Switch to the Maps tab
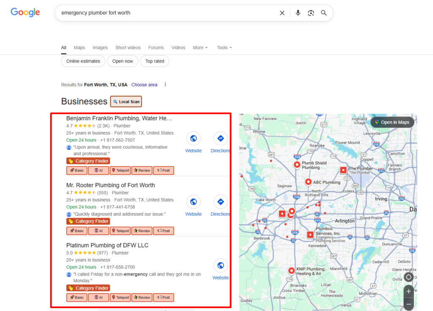Image resolution: width=433 pixels, height=311 pixels. click(x=79, y=47)
